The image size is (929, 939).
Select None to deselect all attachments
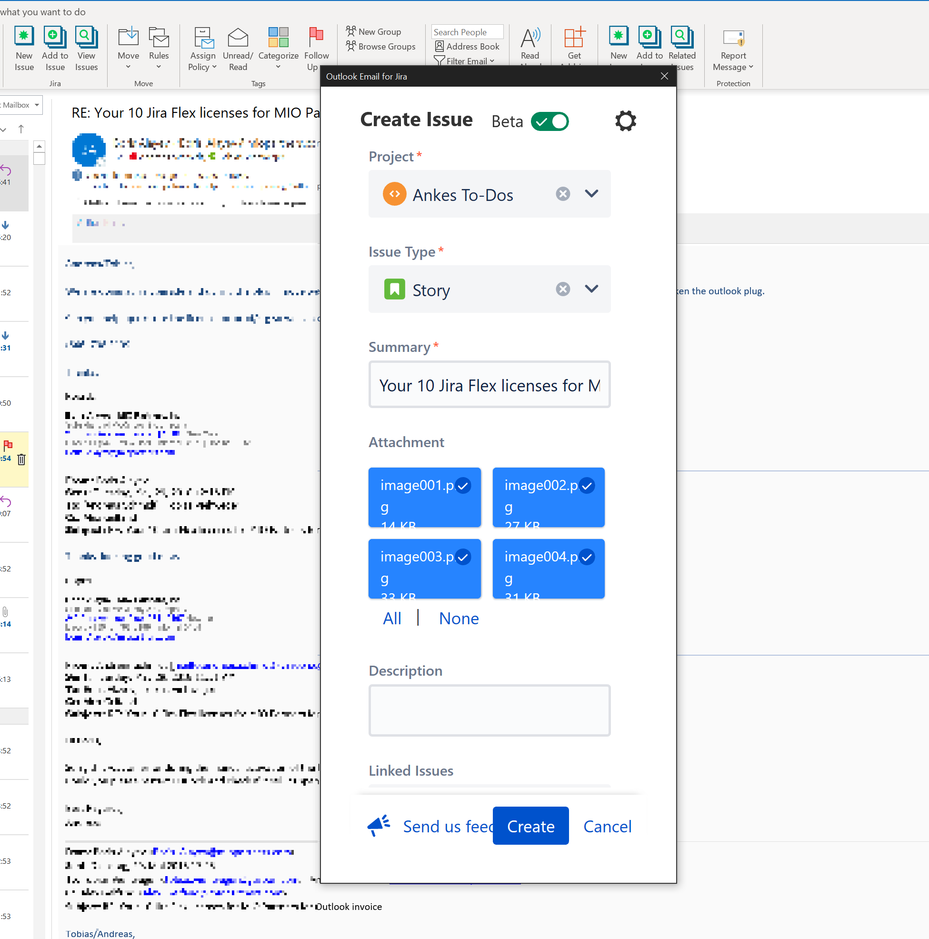pos(459,618)
